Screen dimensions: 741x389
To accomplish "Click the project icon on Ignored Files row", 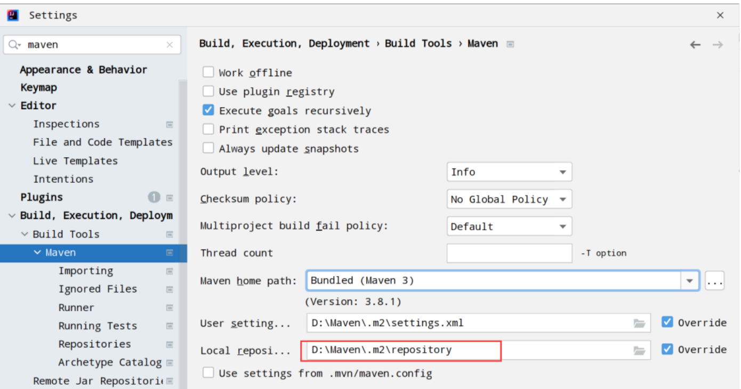I will coord(170,289).
